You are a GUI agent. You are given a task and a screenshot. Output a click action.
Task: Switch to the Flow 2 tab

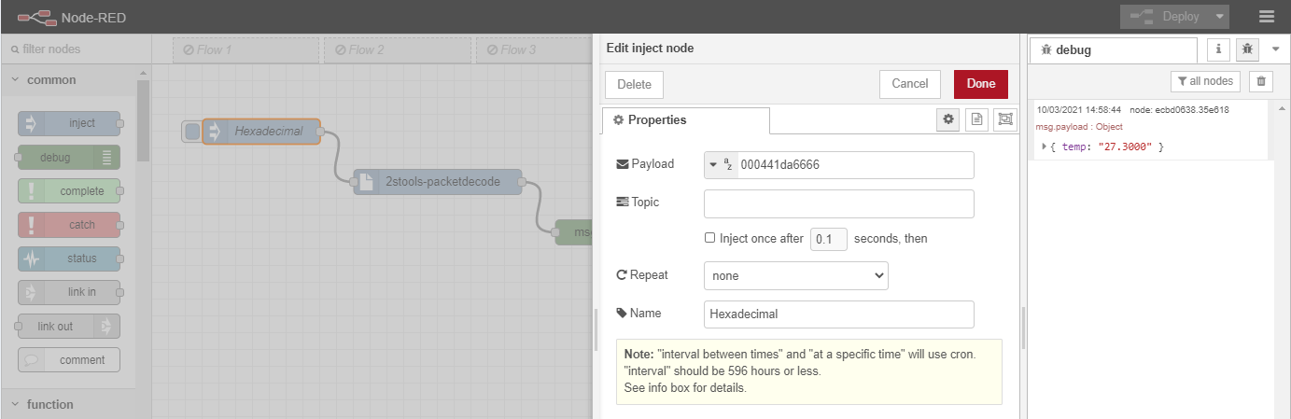(398, 50)
